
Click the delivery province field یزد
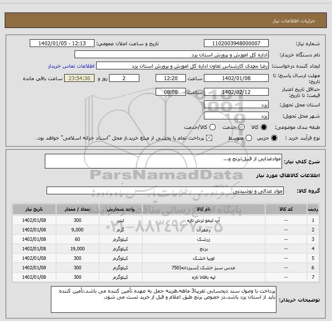(x=236, y=104)
